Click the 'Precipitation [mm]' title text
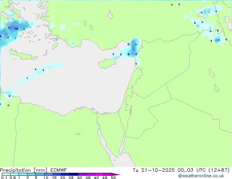This screenshot has width=232, height=179. [x=24, y=170]
